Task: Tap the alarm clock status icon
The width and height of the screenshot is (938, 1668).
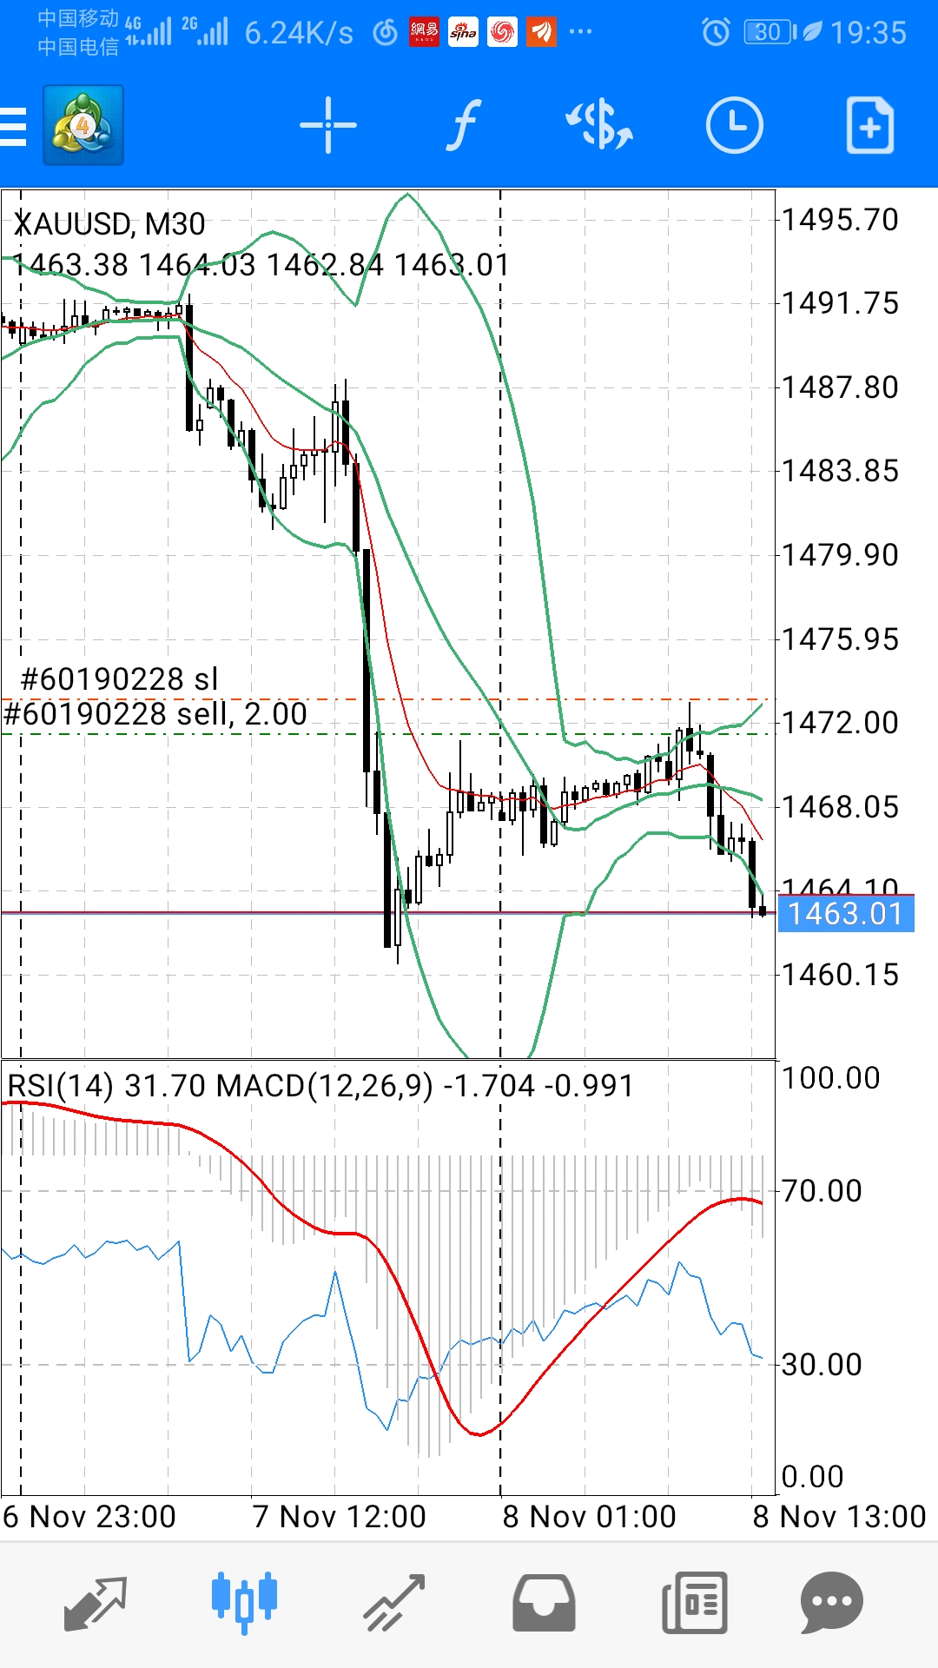Action: pos(716,33)
